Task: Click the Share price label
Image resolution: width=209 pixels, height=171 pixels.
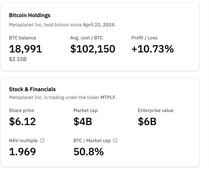Action: point(21,110)
